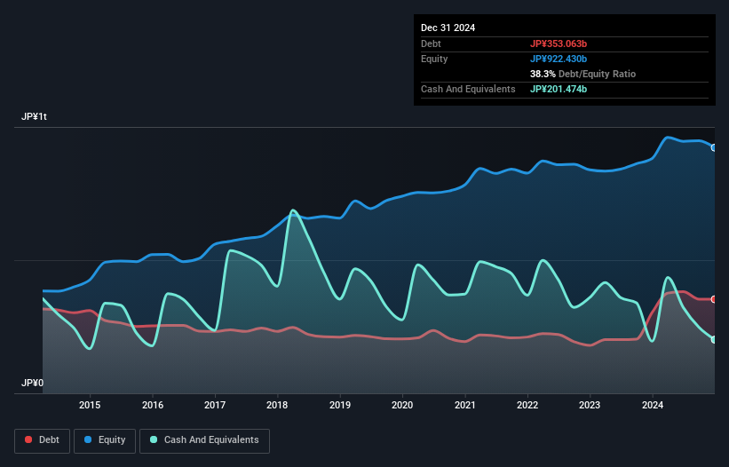Select the Equity endpoint marker on chart
Screen dimensions: 729x467
point(714,147)
